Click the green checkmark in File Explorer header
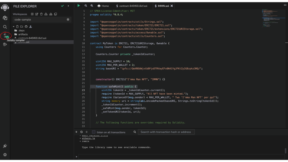The width and height of the screenshot is (288, 162). [62, 6]
